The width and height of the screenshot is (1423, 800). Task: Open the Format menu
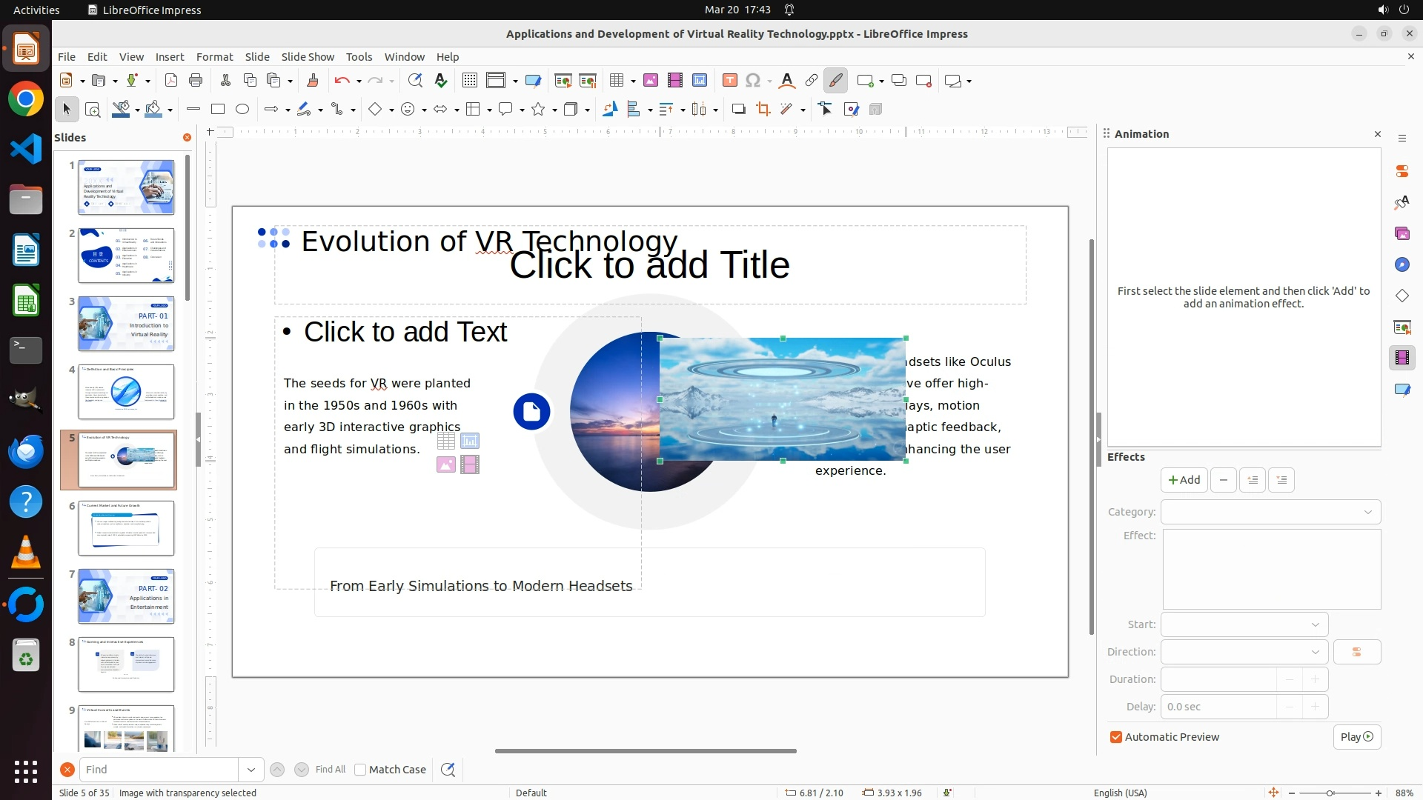214,57
